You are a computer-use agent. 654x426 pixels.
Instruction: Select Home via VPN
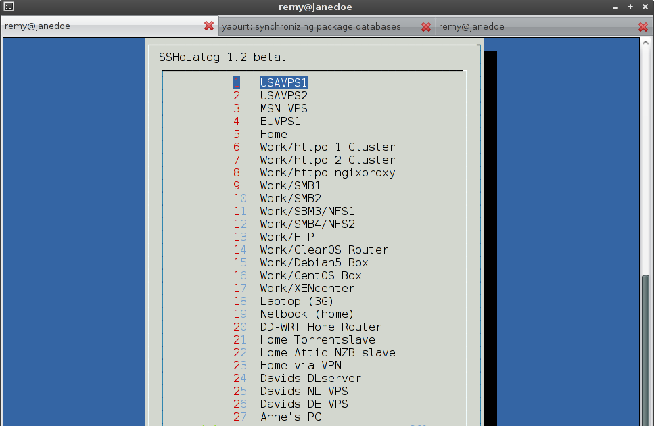(301, 366)
